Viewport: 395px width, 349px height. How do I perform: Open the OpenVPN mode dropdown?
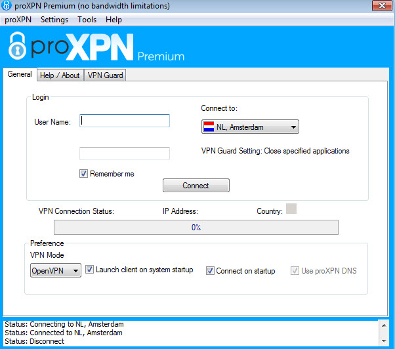pos(56,270)
